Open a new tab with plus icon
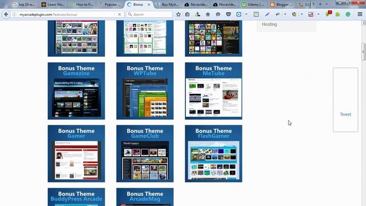 pos(320,4)
